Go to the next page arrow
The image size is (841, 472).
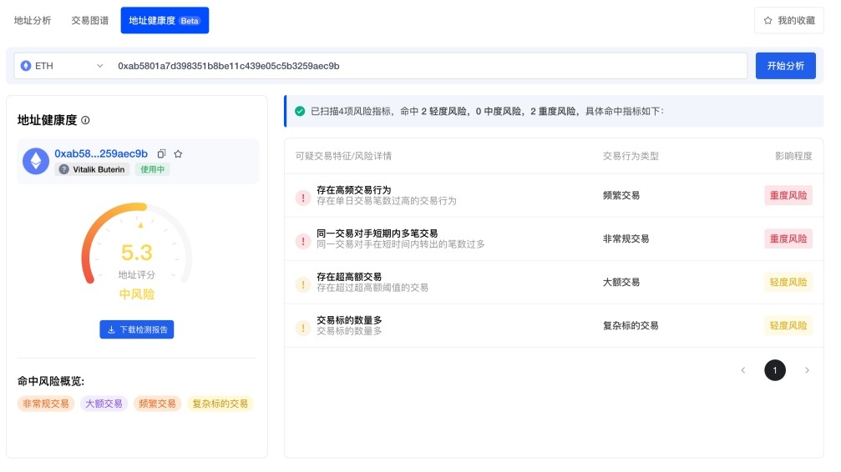(806, 370)
